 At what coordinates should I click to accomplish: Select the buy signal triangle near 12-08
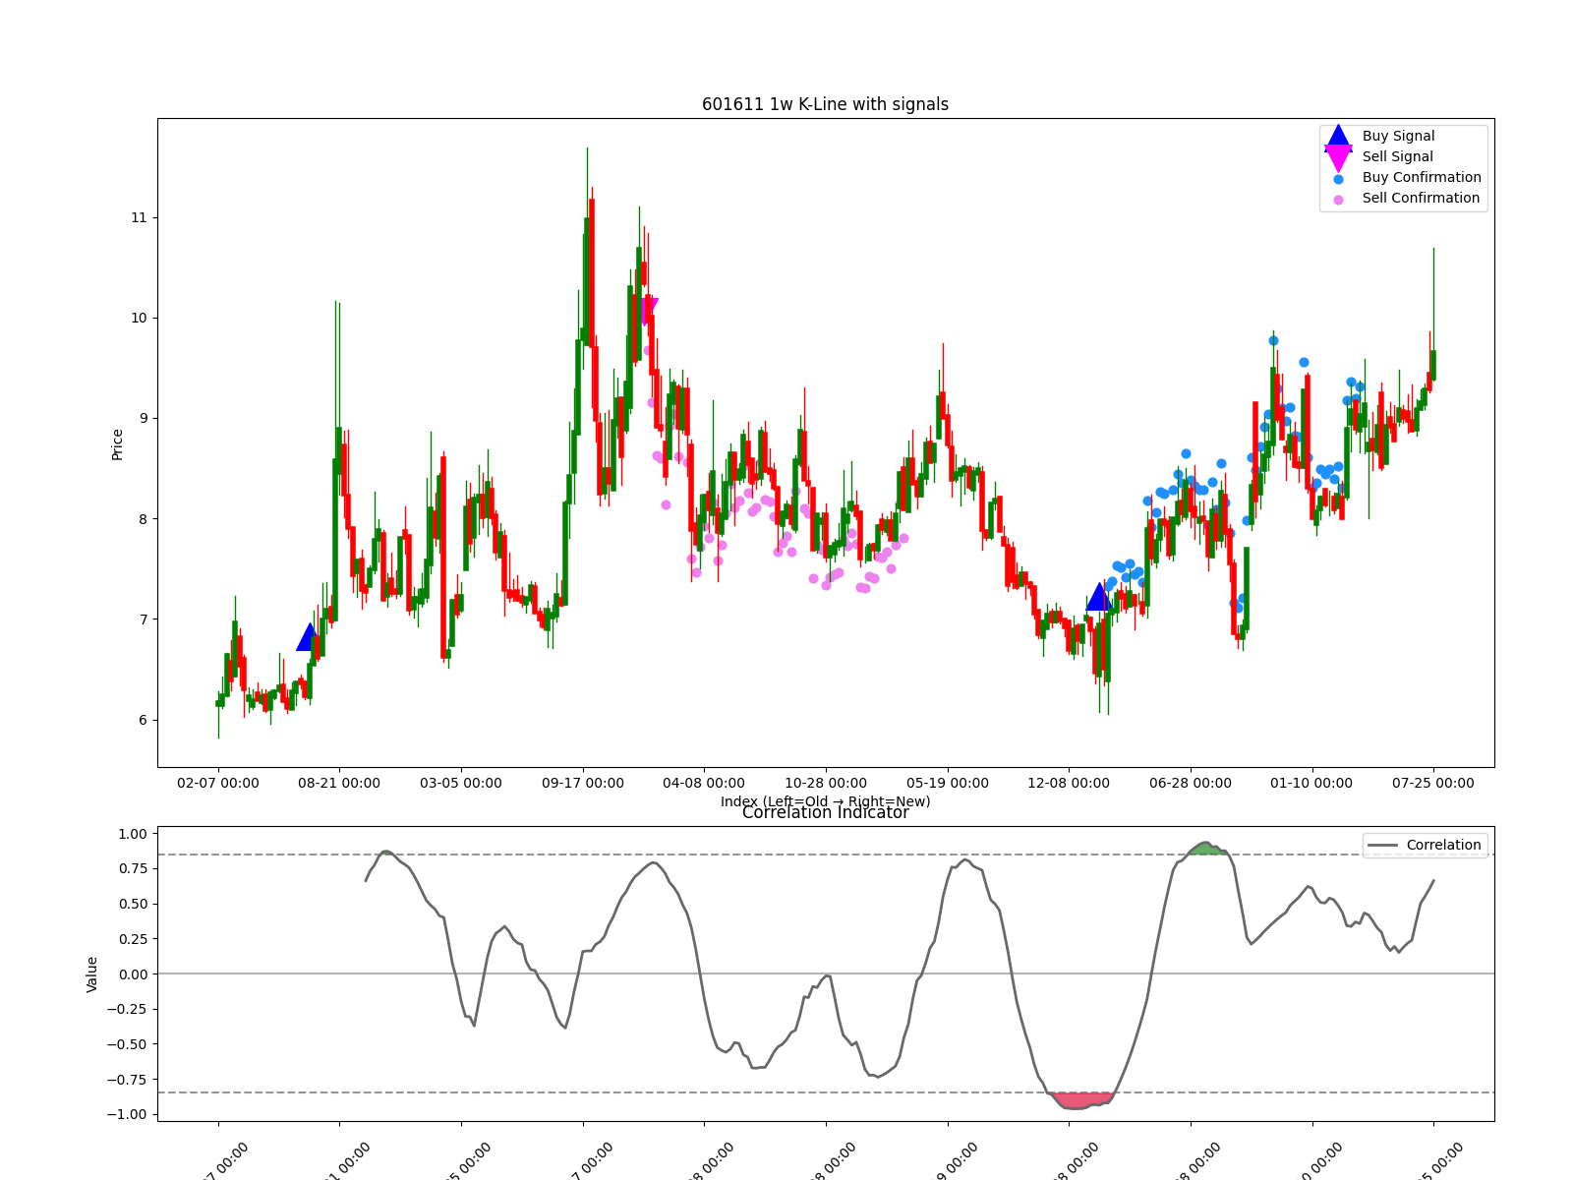click(x=1099, y=596)
